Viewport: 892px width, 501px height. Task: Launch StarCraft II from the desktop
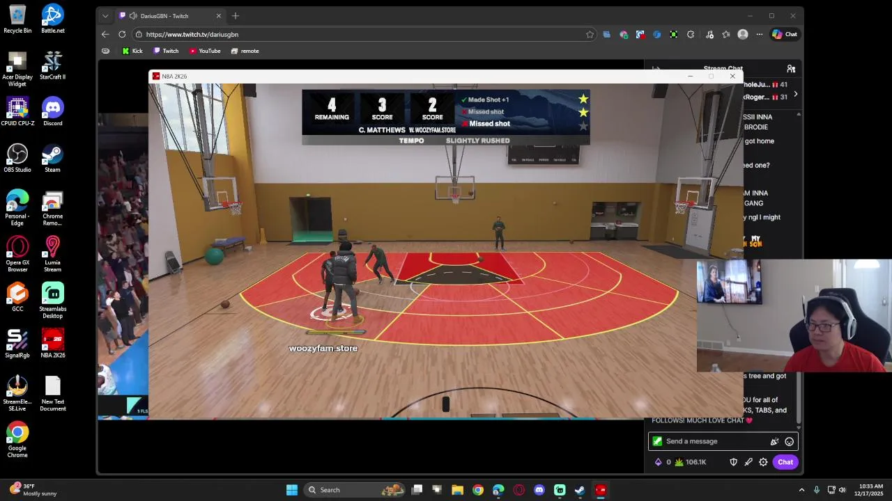pyautogui.click(x=52, y=65)
